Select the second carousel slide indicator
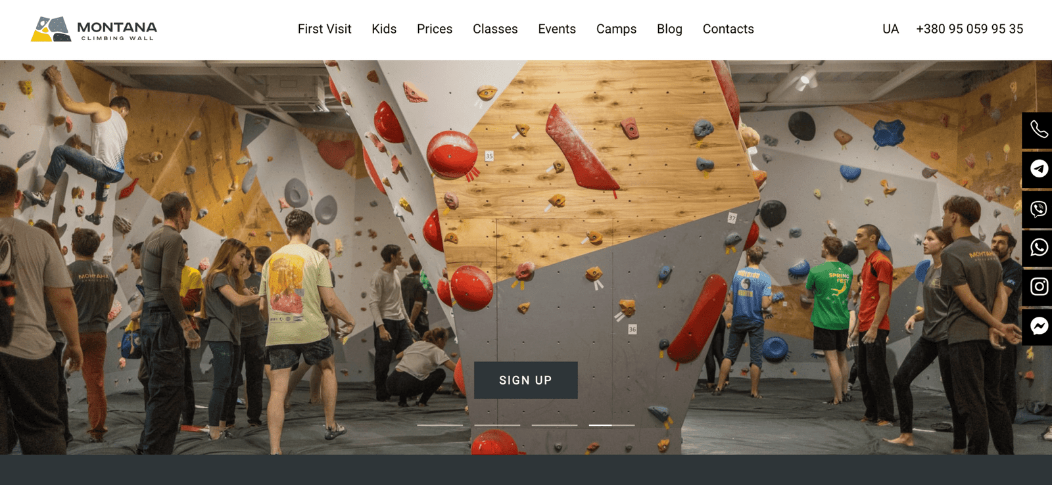This screenshot has height=485, width=1052. click(497, 425)
